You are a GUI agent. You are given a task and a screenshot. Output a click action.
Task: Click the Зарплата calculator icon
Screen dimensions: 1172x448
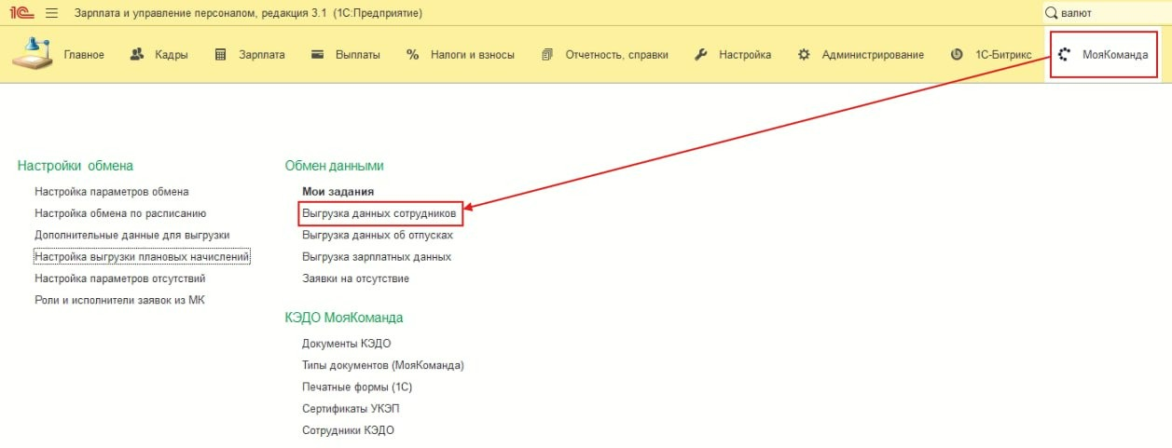(x=221, y=54)
